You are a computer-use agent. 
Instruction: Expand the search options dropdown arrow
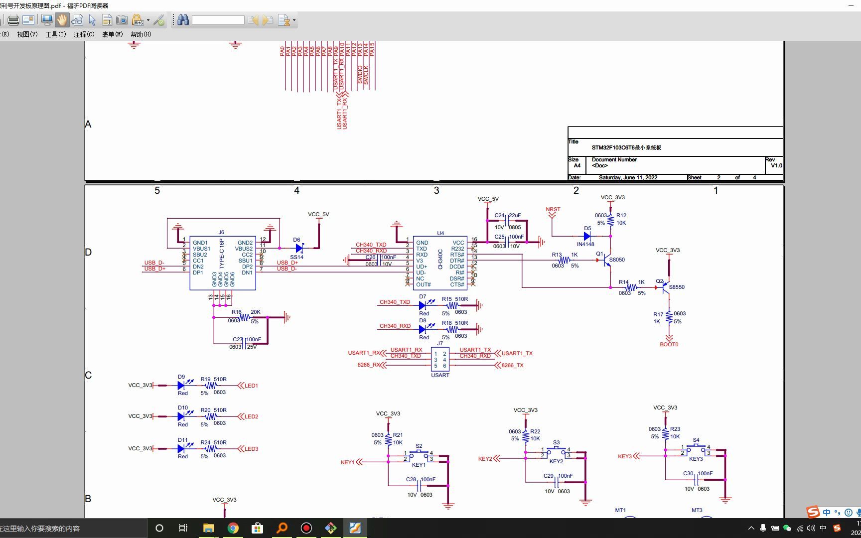pyautogui.click(x=294, y=20)
